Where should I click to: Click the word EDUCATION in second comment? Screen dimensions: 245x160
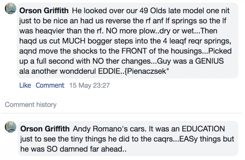[x=203, y=129]
